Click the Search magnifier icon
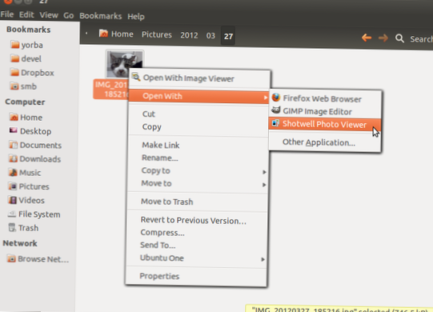The width and height of the screenshot is (433, 312). [x=399, y=38]
